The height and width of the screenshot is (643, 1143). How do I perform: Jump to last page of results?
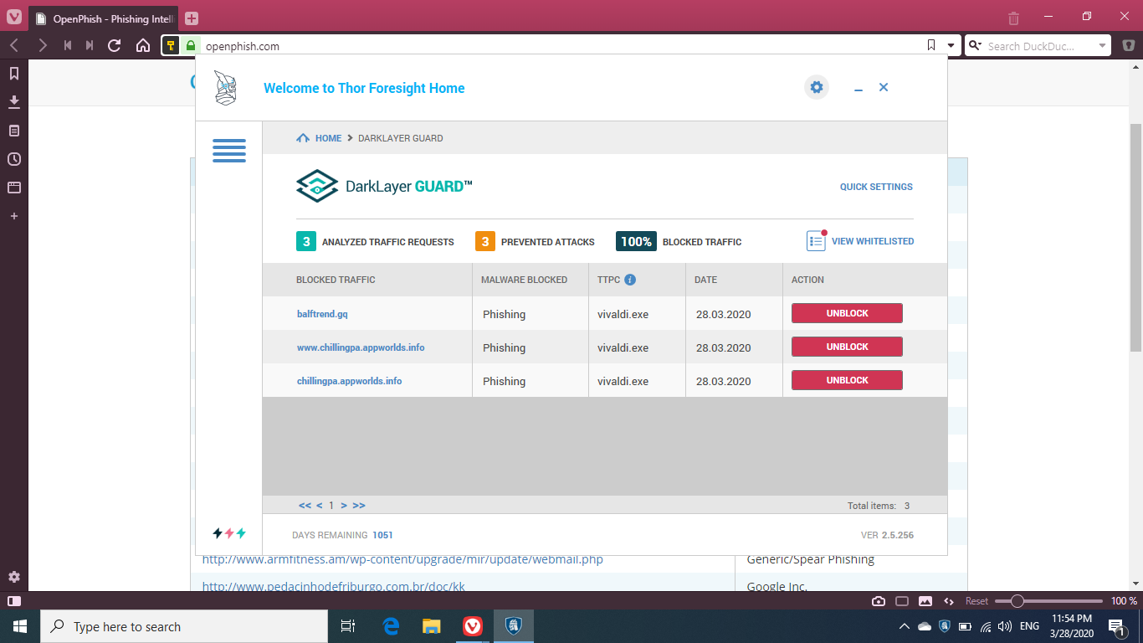pos(359,506)
